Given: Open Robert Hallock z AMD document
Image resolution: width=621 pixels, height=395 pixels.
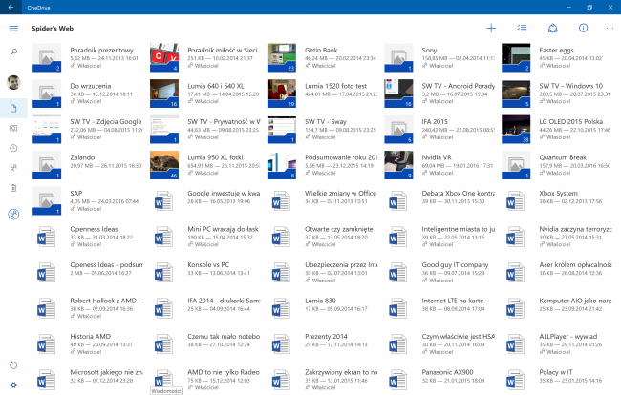Looking at the screenshot, I should click(x=87, y=308).
